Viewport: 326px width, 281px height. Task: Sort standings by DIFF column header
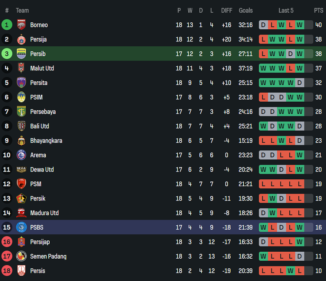pos(227,11)
